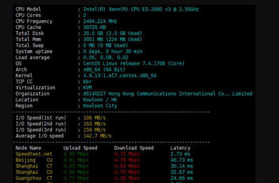Click the CPU Cache value 30720 KB
Screen dimensions: 279x183
point(94,27)
